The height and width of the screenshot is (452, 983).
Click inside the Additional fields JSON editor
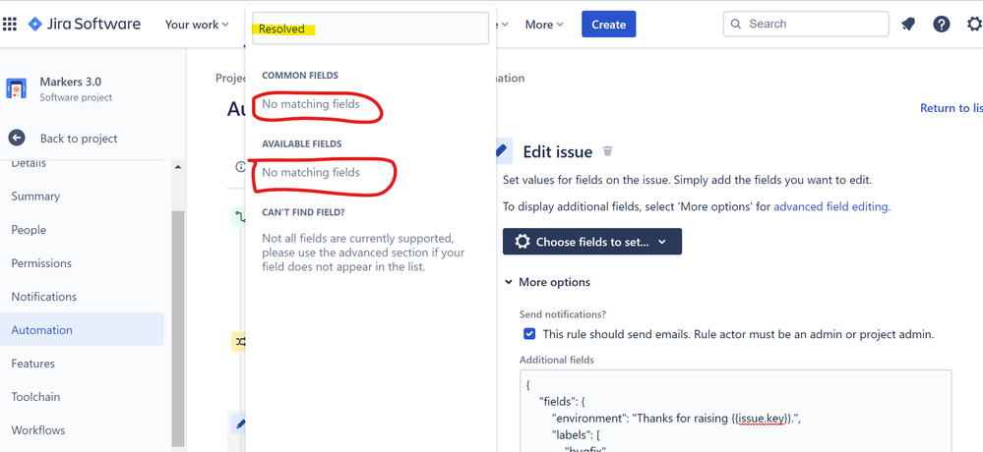pos(735,411)
